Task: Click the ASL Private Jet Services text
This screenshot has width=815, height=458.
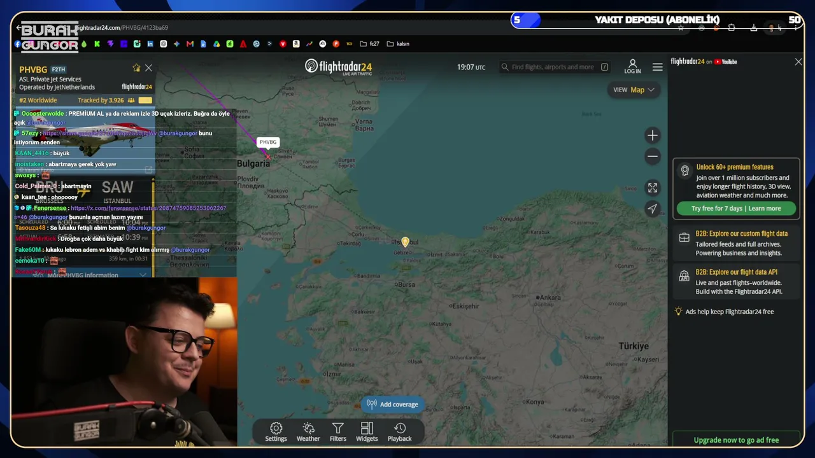Action: (50, 80)
